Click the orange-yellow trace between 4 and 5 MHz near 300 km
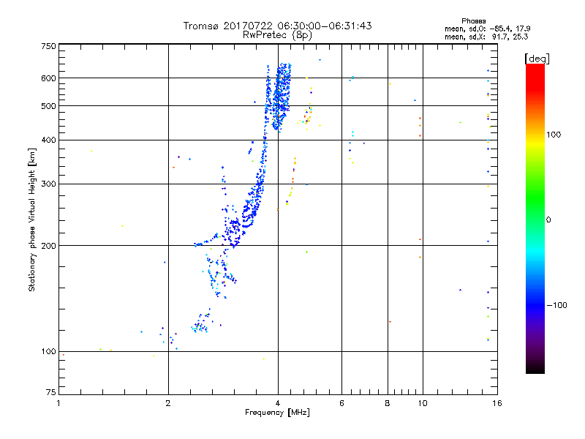 tap(291, 181)
